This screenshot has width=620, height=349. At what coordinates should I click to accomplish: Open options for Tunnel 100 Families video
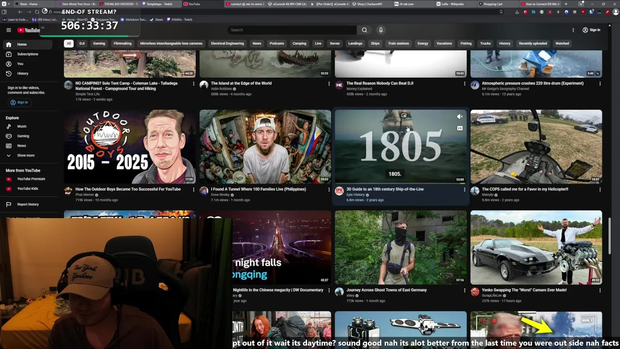(329, 190)
